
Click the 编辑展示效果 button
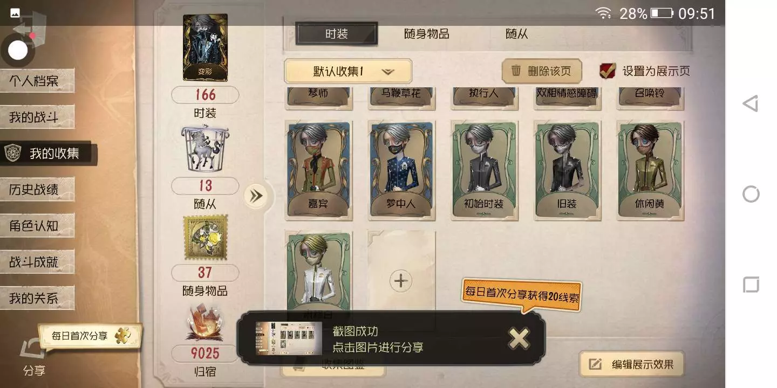click(632, 364)
